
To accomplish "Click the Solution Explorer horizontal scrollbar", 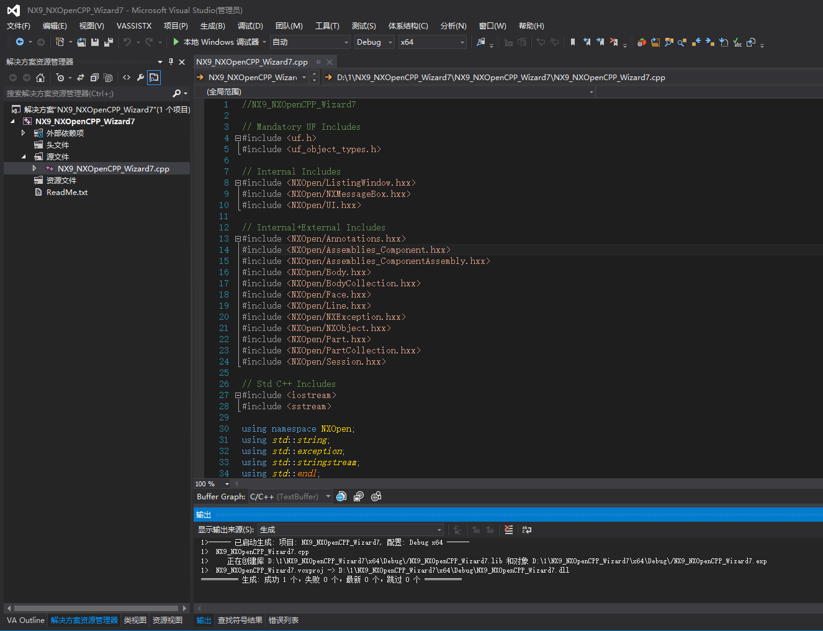I will [x=96, y=608].
